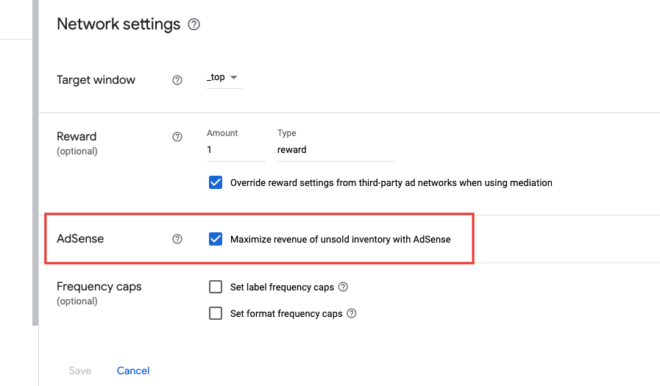Click the reward Amount input field
The image size is (660, 386).
point(235,150)
